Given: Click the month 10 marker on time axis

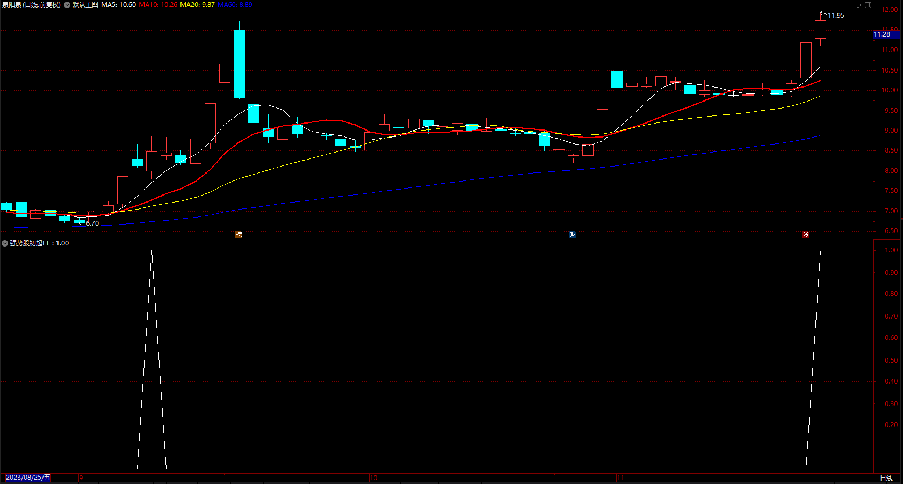Looking at the screenshot, I should 374,478.
